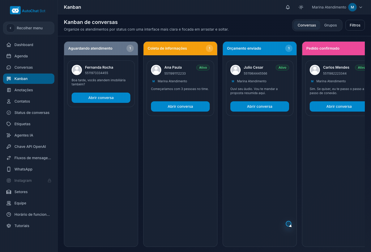Open Etiquetas menu item

click(x=28, y=124)
